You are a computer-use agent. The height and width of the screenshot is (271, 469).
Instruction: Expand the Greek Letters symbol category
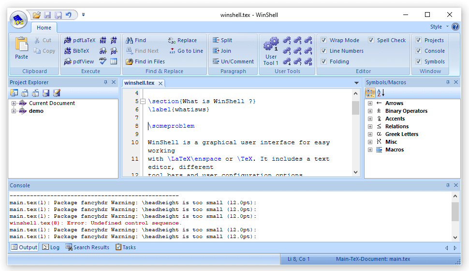point(370,134)
